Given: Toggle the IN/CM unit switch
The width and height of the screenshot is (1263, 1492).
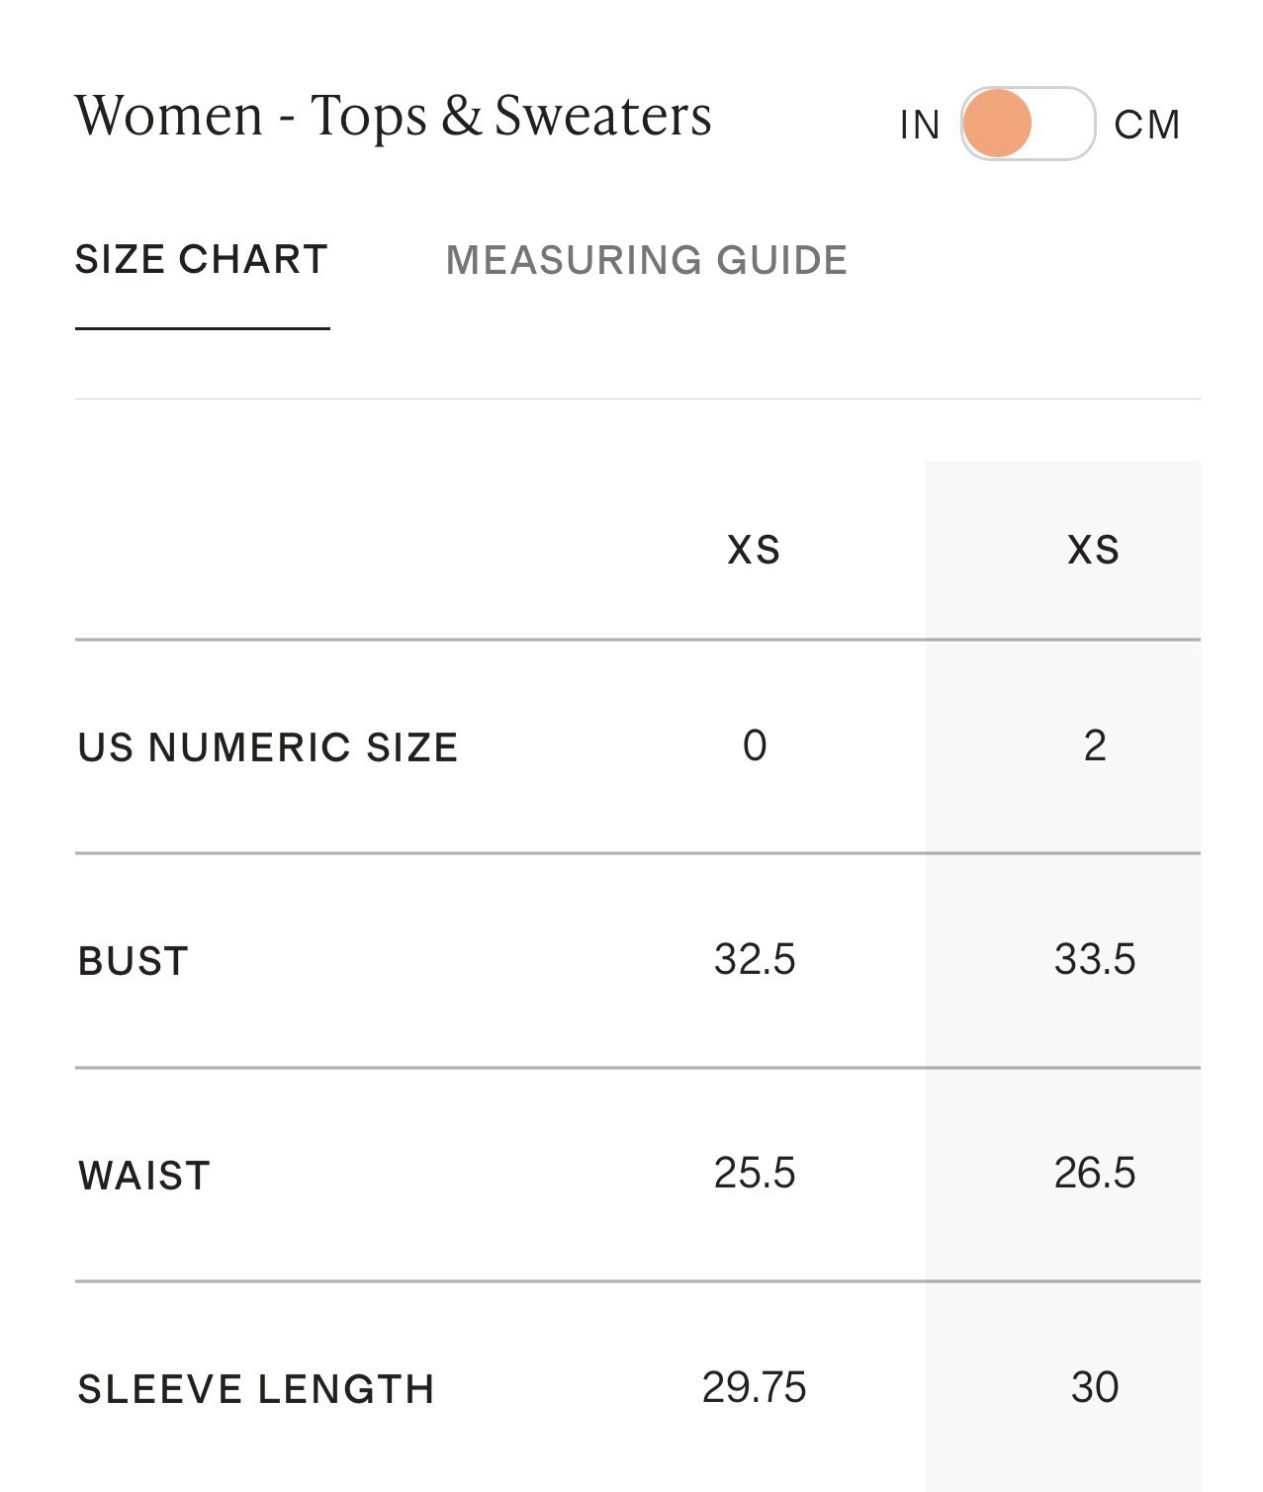Looking at the screenshot, I should click(x=1028, y=124).
